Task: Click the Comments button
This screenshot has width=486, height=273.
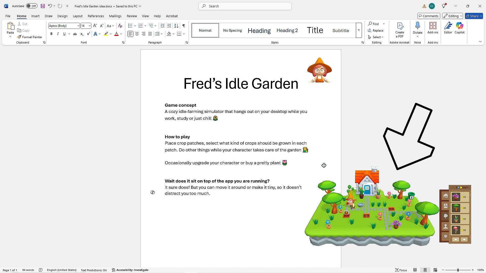Action: (x=428, y=16)
